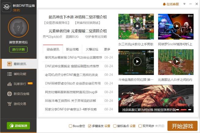Play the 东三名流pk video thumbnail
The width and height of the screenshot is (200, 133).
point(137,26)
